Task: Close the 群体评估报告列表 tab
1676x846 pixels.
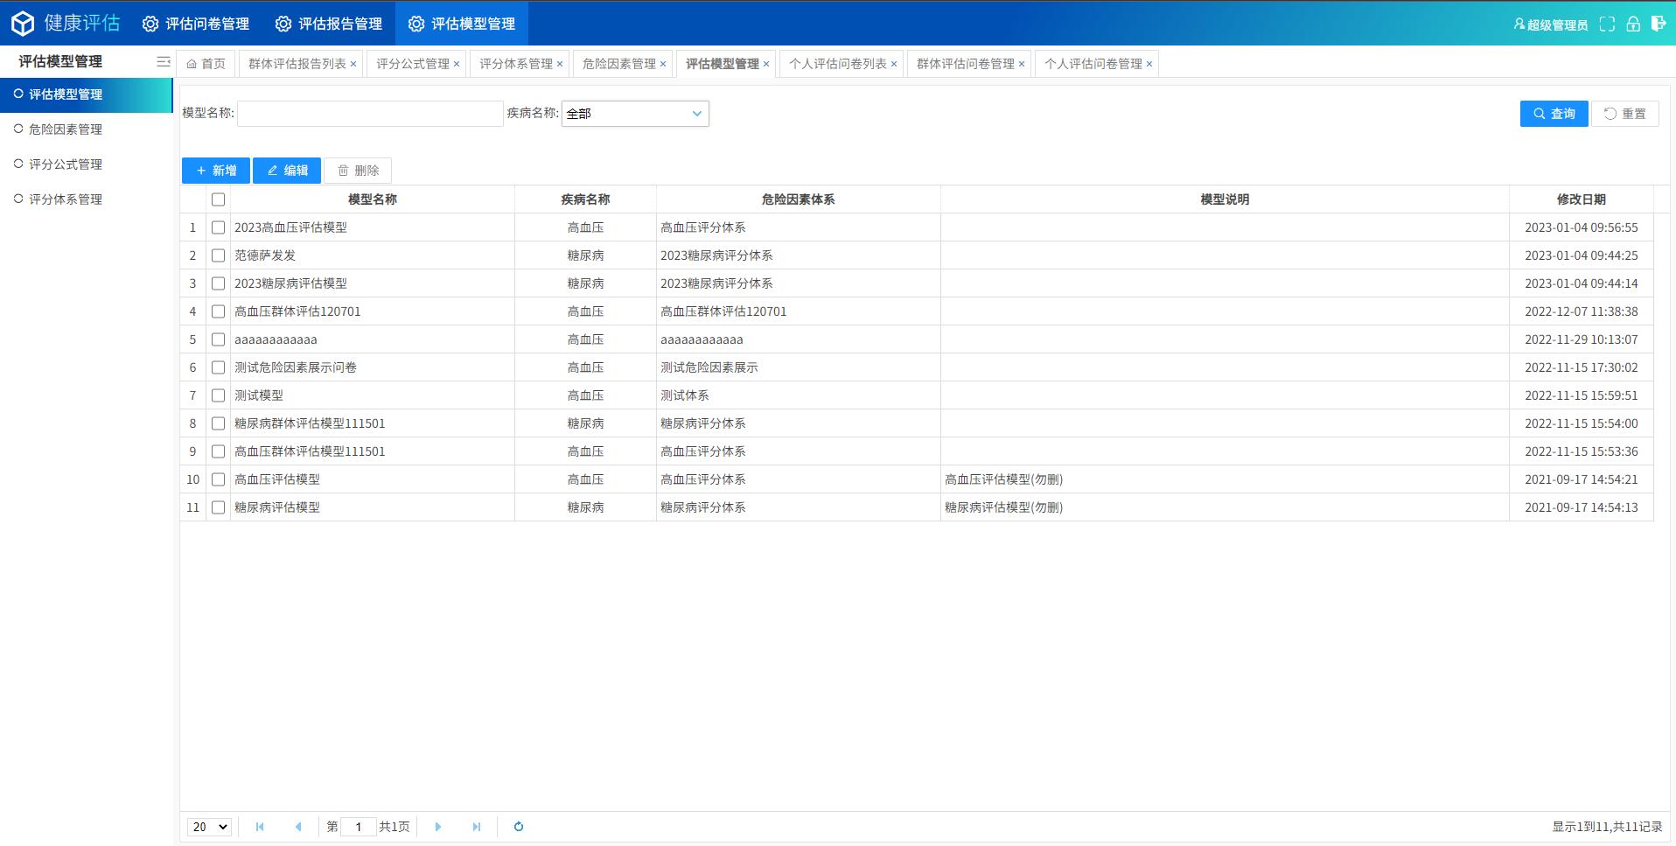Action: (353, 64)
